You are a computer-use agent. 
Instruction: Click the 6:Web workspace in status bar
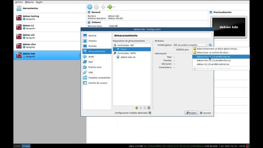[17, 146]
